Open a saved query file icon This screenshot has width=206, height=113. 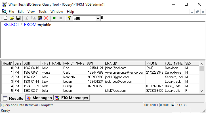[12, 18]
